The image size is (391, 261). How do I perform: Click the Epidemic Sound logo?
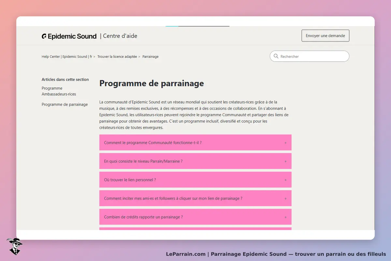click(x=69, y=36)
